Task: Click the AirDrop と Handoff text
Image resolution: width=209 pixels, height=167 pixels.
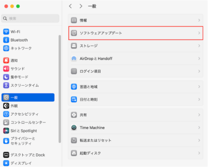Action: coord(96,58)
